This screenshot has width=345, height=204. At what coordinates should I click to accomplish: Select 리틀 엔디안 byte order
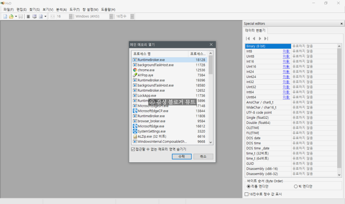[249, 186]
